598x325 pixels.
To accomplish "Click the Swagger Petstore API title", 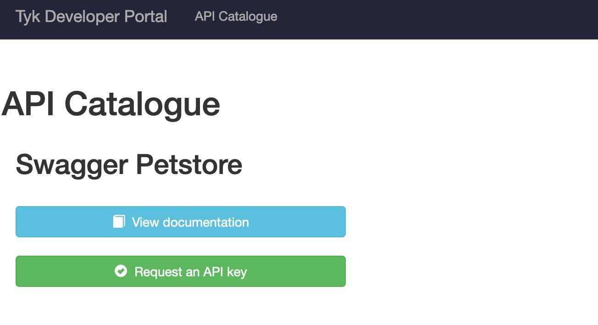I will 129,164.
